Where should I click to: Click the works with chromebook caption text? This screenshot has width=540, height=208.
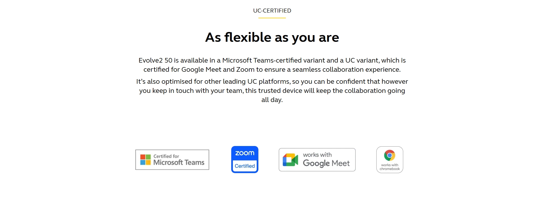[389, 167]
